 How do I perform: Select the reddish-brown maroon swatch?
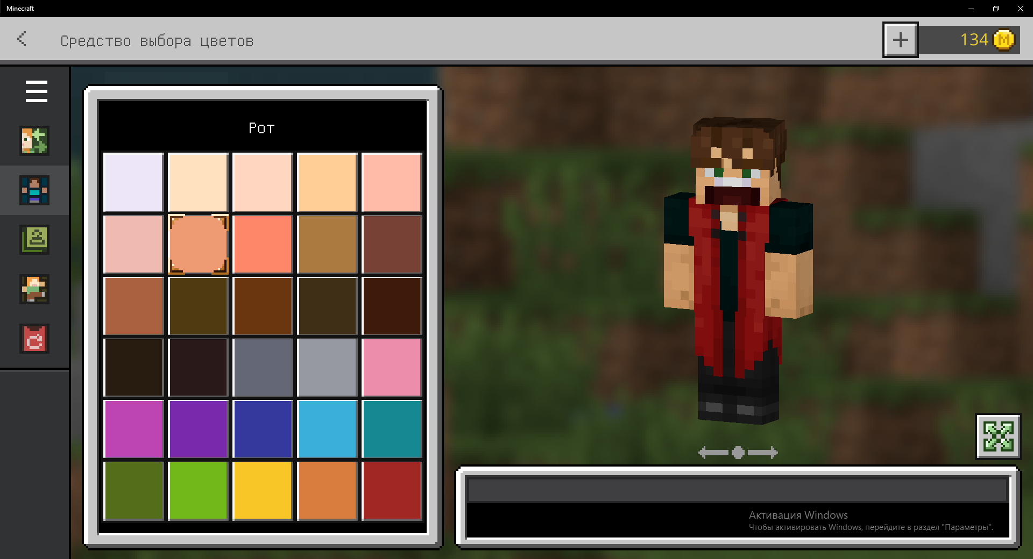click(x=392, y=244)
